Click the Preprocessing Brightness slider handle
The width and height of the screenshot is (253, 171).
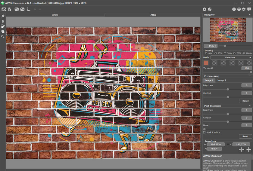[228, 89]
